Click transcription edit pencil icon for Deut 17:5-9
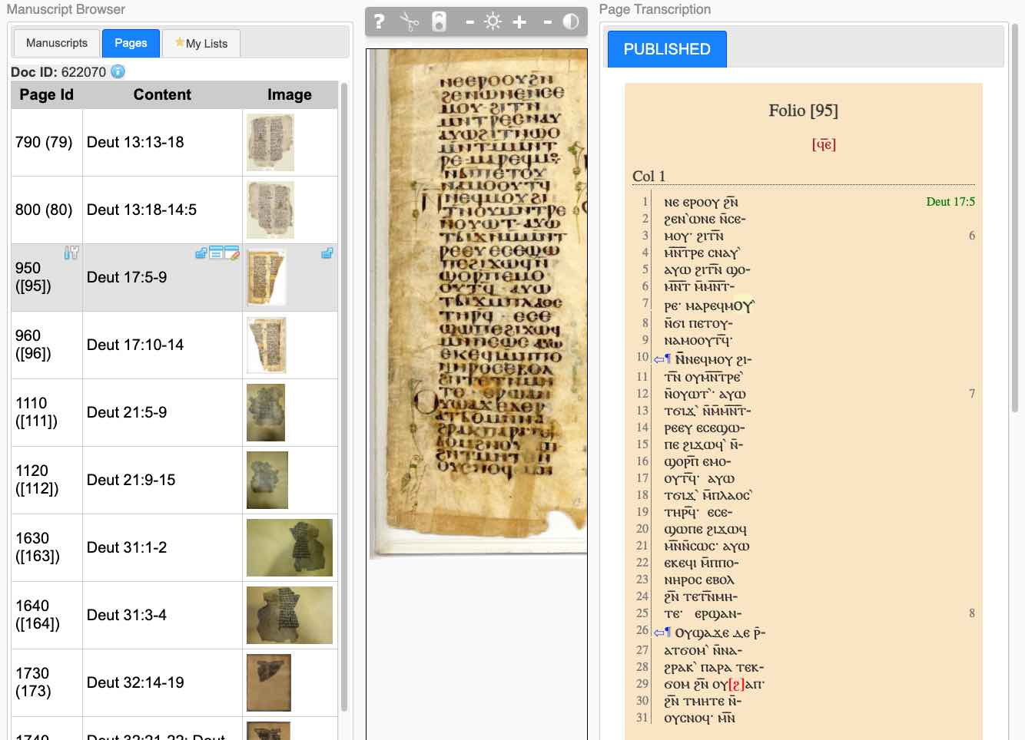 [x=232, y=253]
